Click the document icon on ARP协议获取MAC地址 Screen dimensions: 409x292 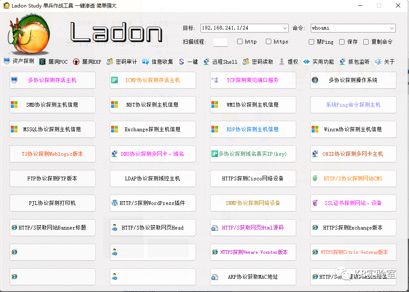tap(215, 277)
